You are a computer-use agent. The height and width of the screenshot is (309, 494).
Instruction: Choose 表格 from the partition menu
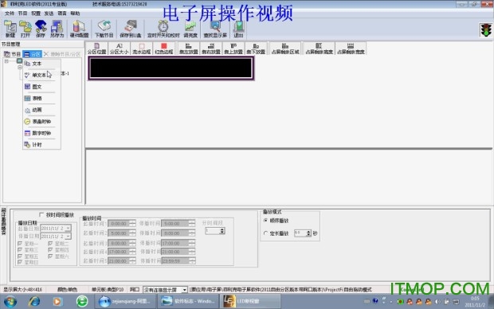click(x=41, y=98)
